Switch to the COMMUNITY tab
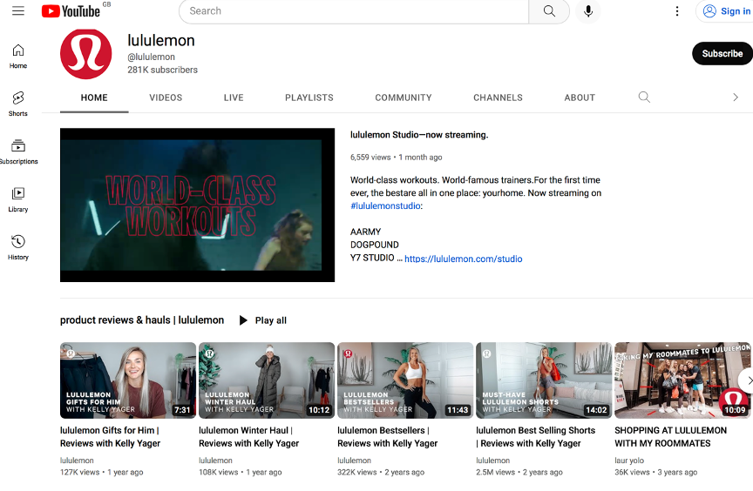753x491 pixels. [404, 98]
